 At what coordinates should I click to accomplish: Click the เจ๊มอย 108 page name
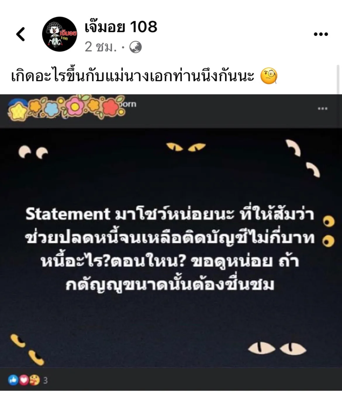pyautogui.click(x=121, y=26)
